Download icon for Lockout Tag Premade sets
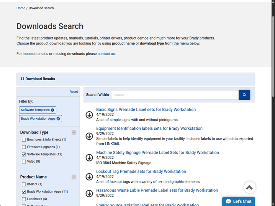275x206 pixels. (x=89, y=176)
